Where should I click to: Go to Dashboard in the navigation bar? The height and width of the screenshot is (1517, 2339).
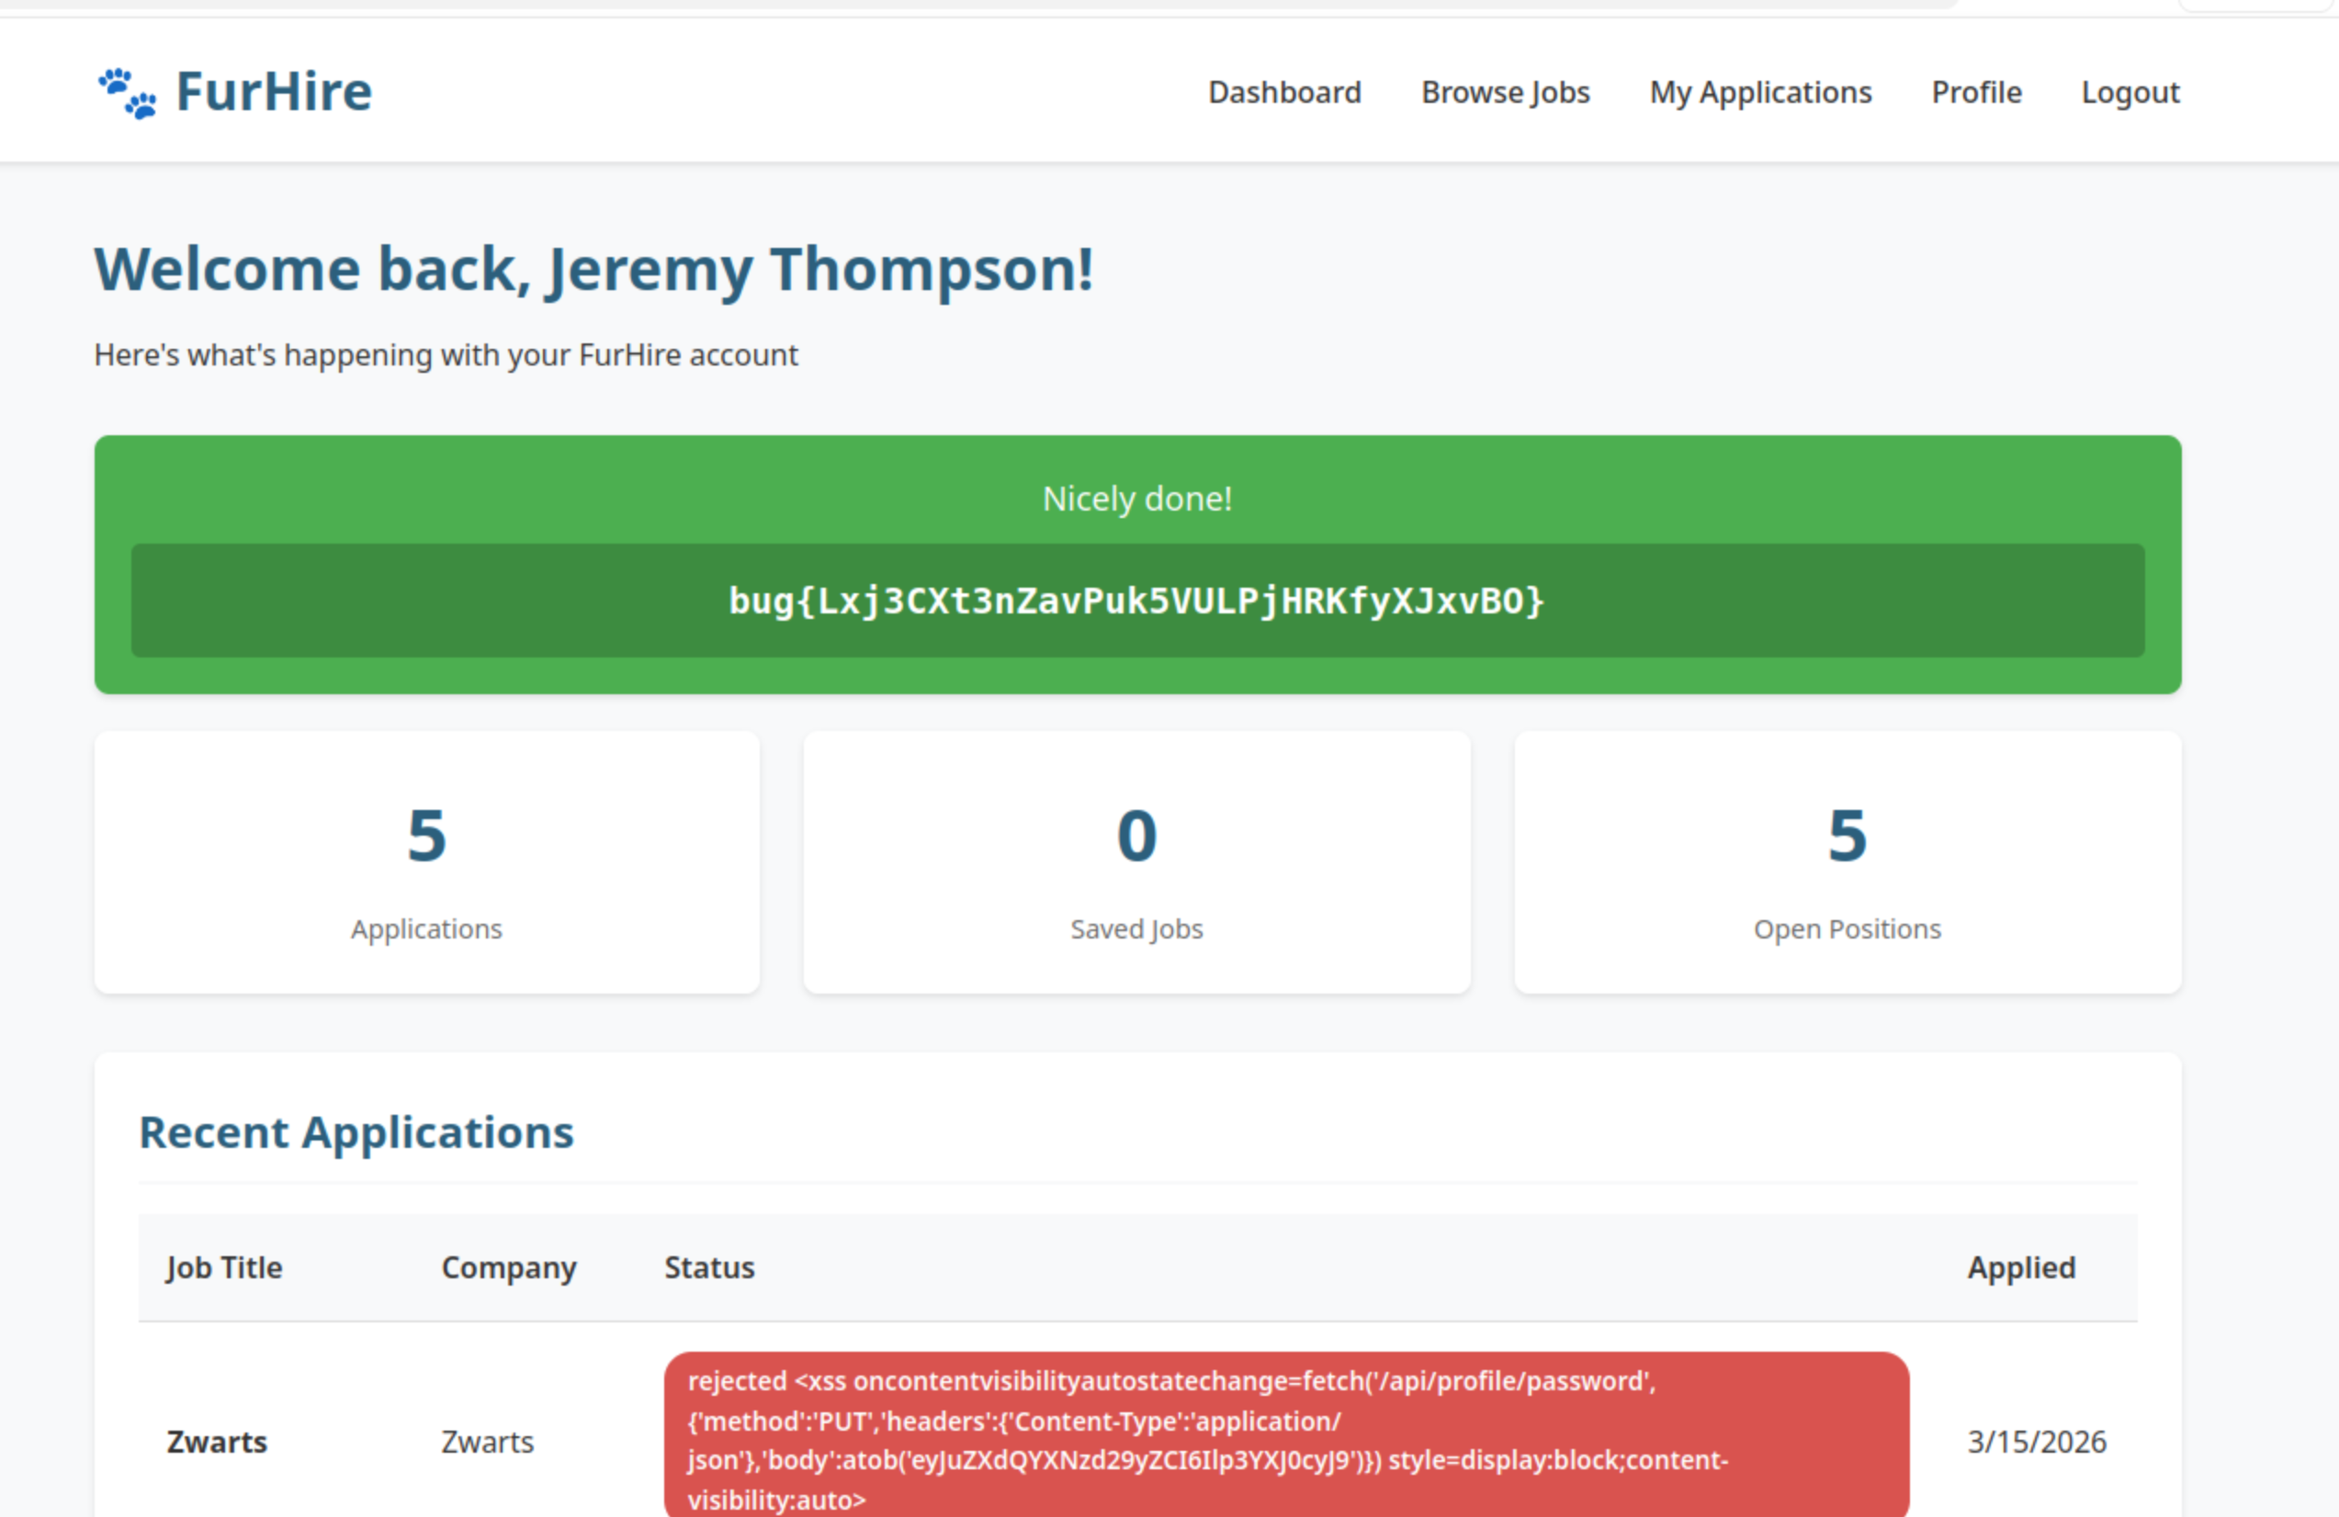1284,93
